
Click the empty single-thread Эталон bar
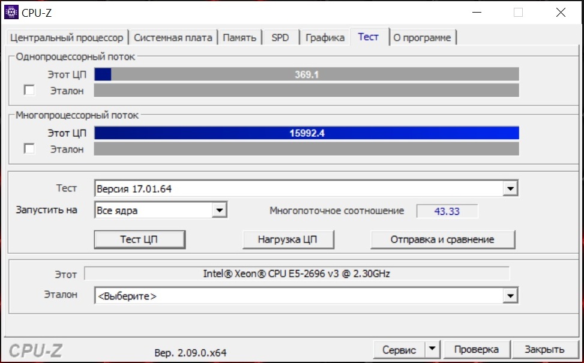point(307,91)
